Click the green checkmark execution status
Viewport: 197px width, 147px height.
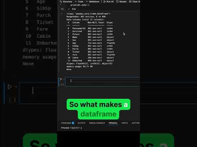coord(69,9)
